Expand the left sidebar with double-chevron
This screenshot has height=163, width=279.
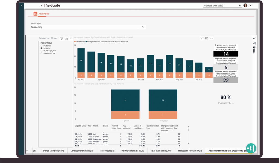pyautogui.click(x=22, y=5)
